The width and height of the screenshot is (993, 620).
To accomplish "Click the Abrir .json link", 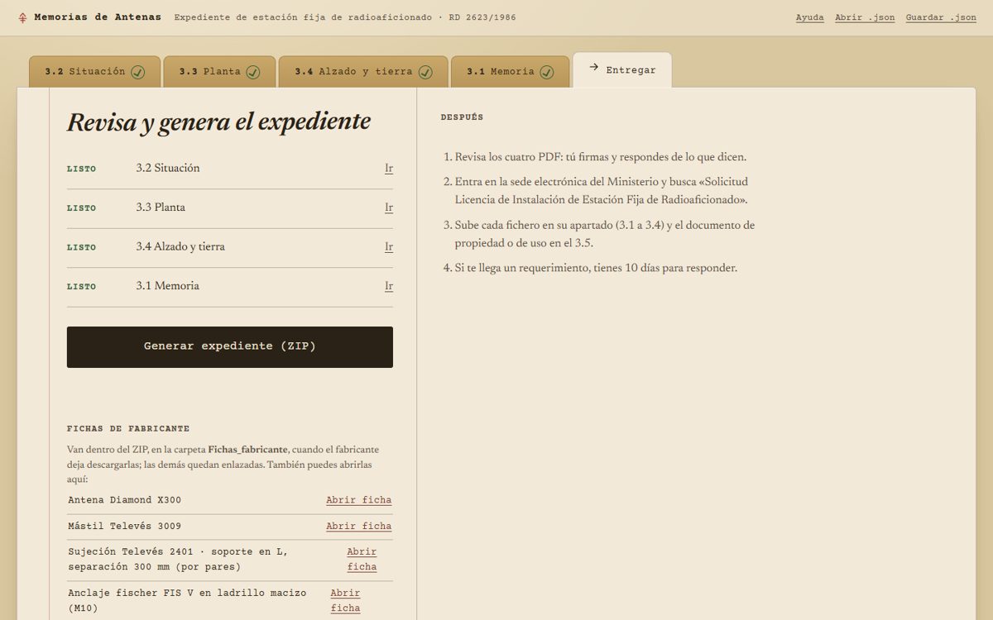I will click(x=865, y=17).
